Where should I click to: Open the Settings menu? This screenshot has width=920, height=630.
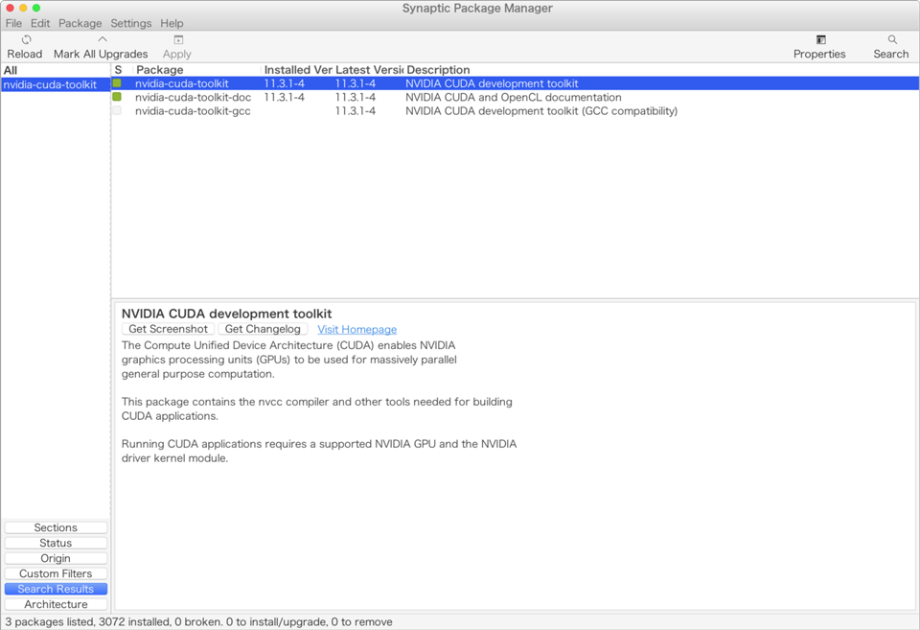coord(130,23)
